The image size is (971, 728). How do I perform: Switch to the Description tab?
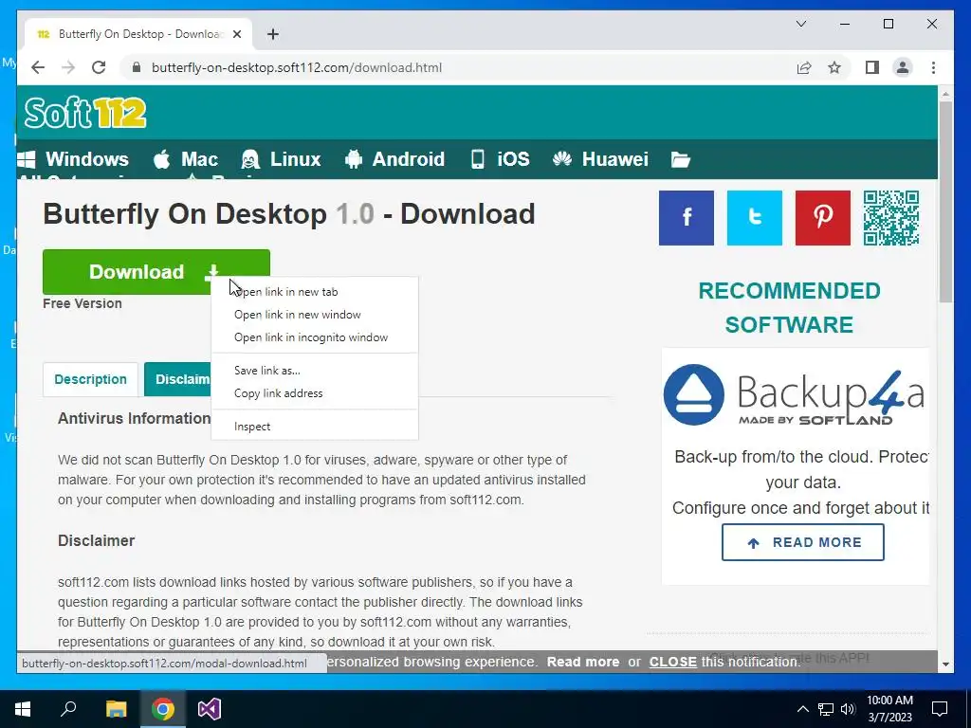coord(90,379)
